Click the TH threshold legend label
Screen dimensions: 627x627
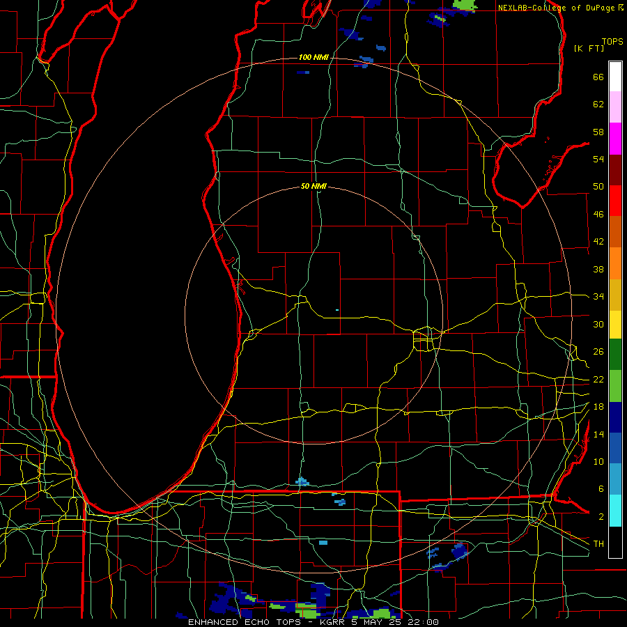click(x=598, y=544)
